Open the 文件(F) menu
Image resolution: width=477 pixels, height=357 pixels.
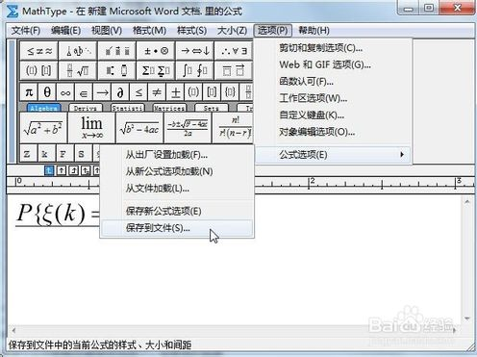[x=26, y=31]
